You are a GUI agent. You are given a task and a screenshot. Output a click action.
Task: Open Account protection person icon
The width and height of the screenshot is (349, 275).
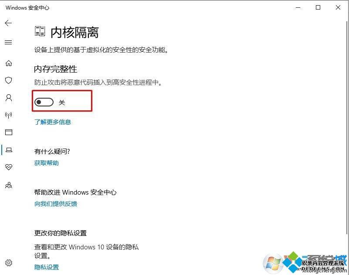[x=9, y=98]
